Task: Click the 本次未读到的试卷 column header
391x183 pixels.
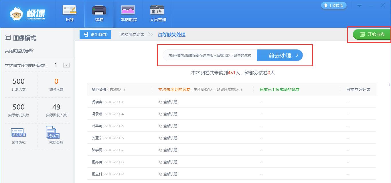Action: pos(174,89)
